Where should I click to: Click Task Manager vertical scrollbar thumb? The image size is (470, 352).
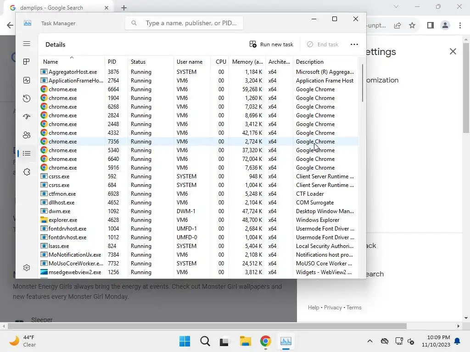pos(363,83)
